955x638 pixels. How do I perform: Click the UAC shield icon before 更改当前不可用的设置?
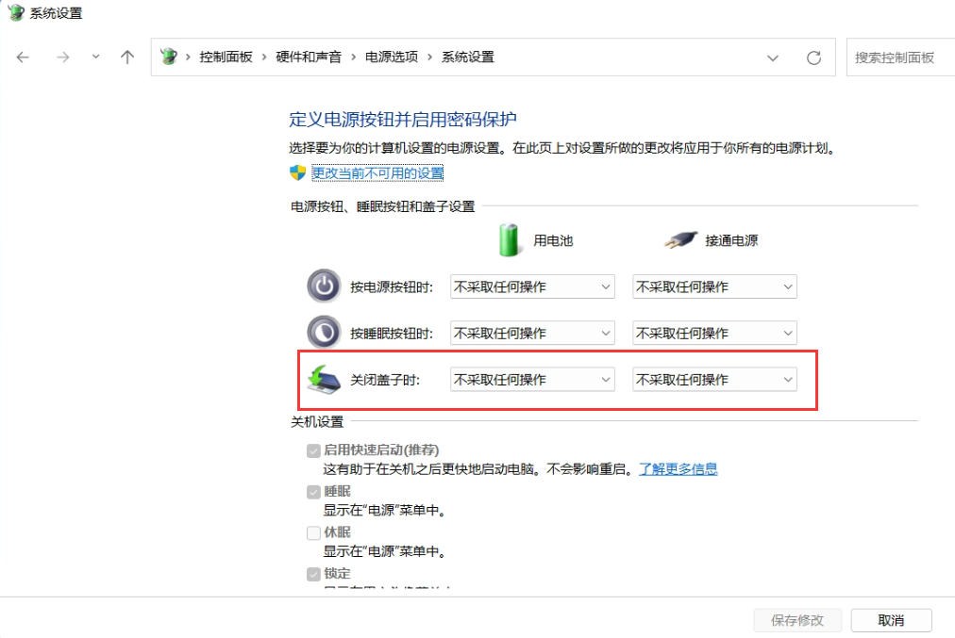click(x=294, y=173)
